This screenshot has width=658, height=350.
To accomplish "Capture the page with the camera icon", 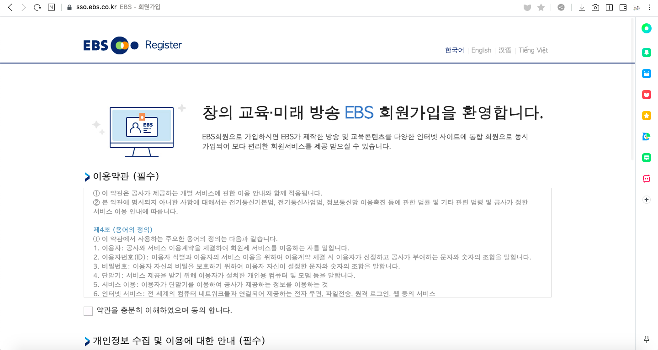I will pos(595,7).
